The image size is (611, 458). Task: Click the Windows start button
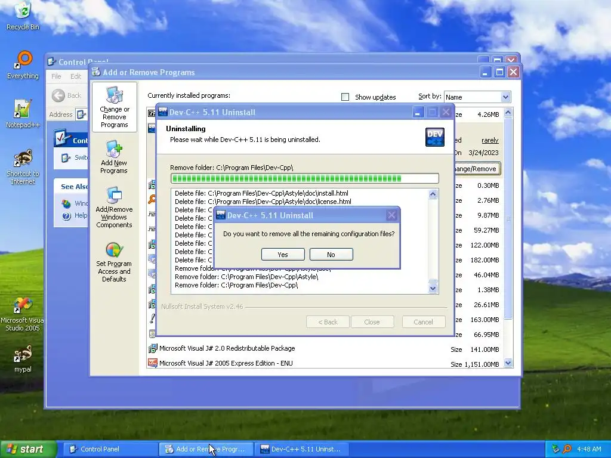click(28, 449)
